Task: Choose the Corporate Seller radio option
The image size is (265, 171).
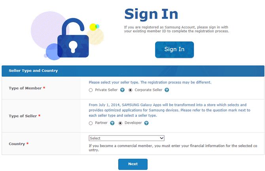Action: click(130, 90)
